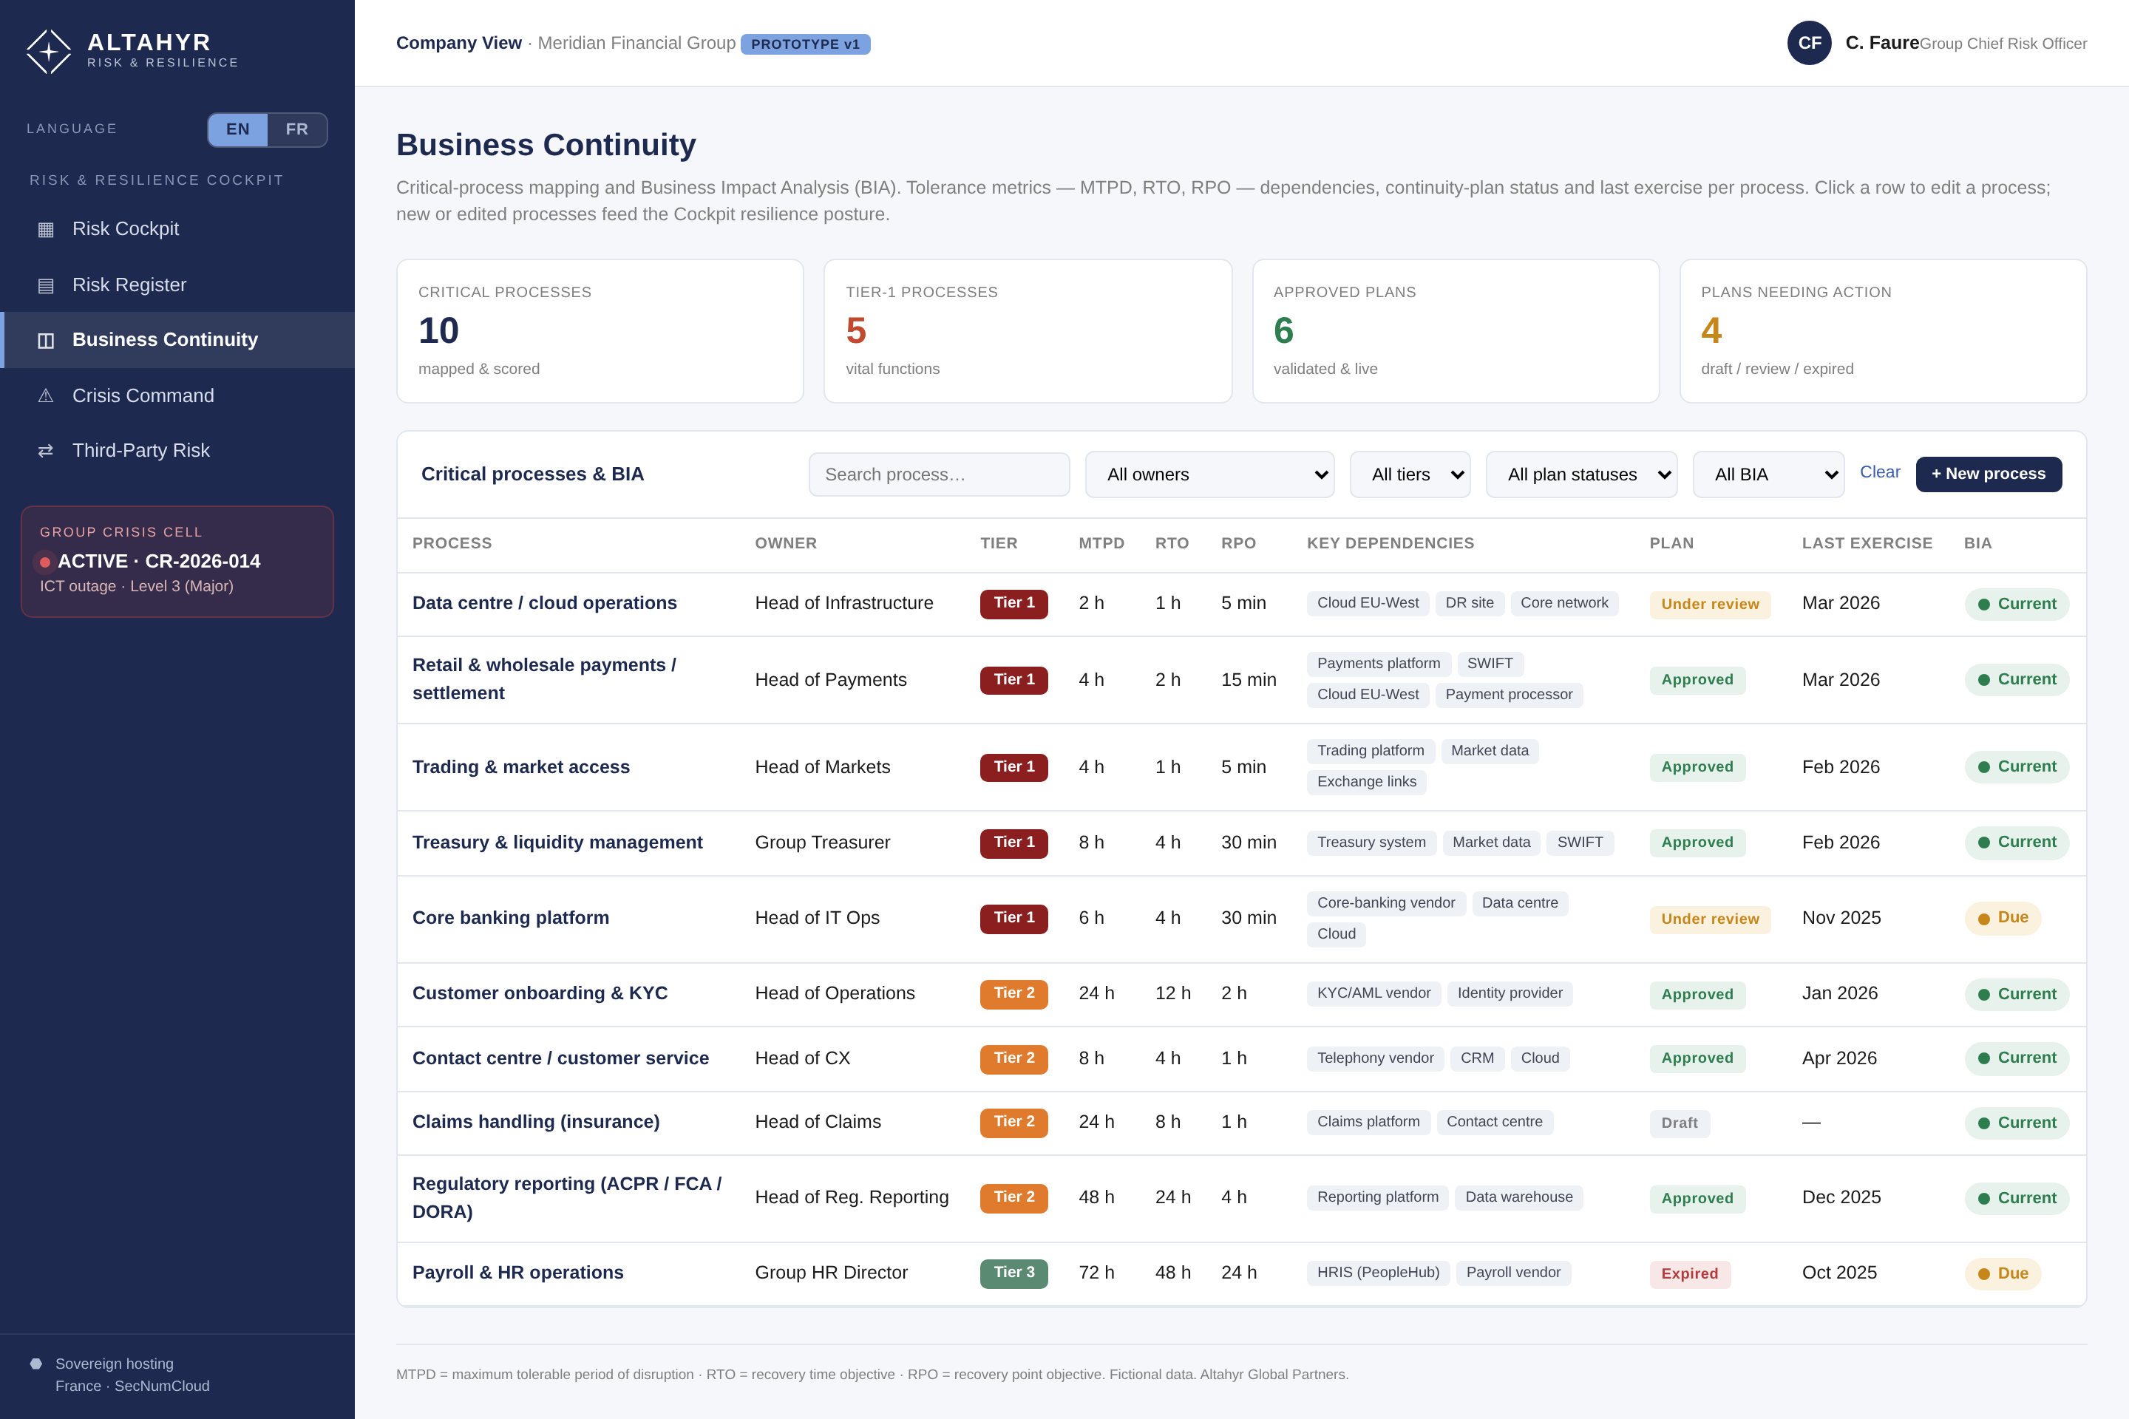Open Contact centre / customer service process
This screenshot has width=2129, height=1419.
pos(1241,1059)
